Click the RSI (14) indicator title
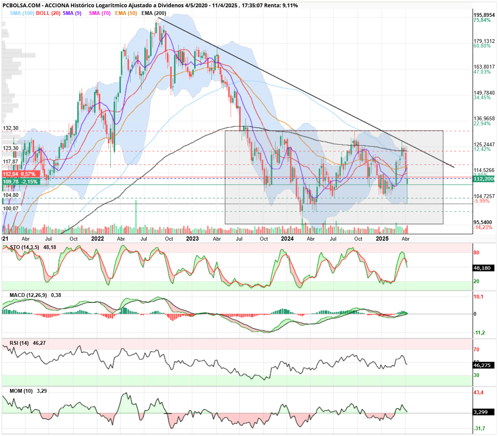 19,343
